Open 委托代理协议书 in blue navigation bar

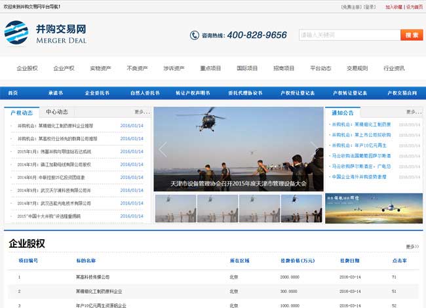[245, 93]
